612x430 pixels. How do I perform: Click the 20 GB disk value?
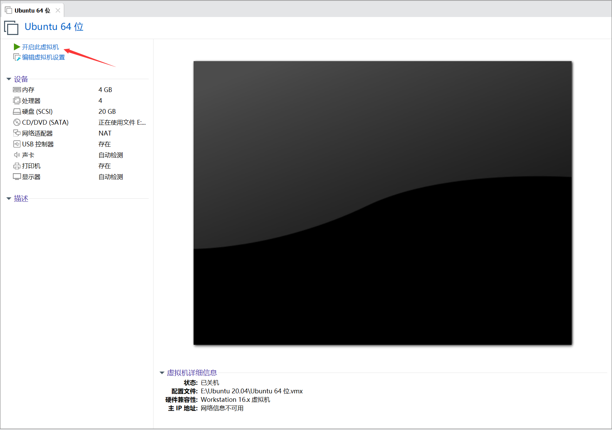click(107, 111)
